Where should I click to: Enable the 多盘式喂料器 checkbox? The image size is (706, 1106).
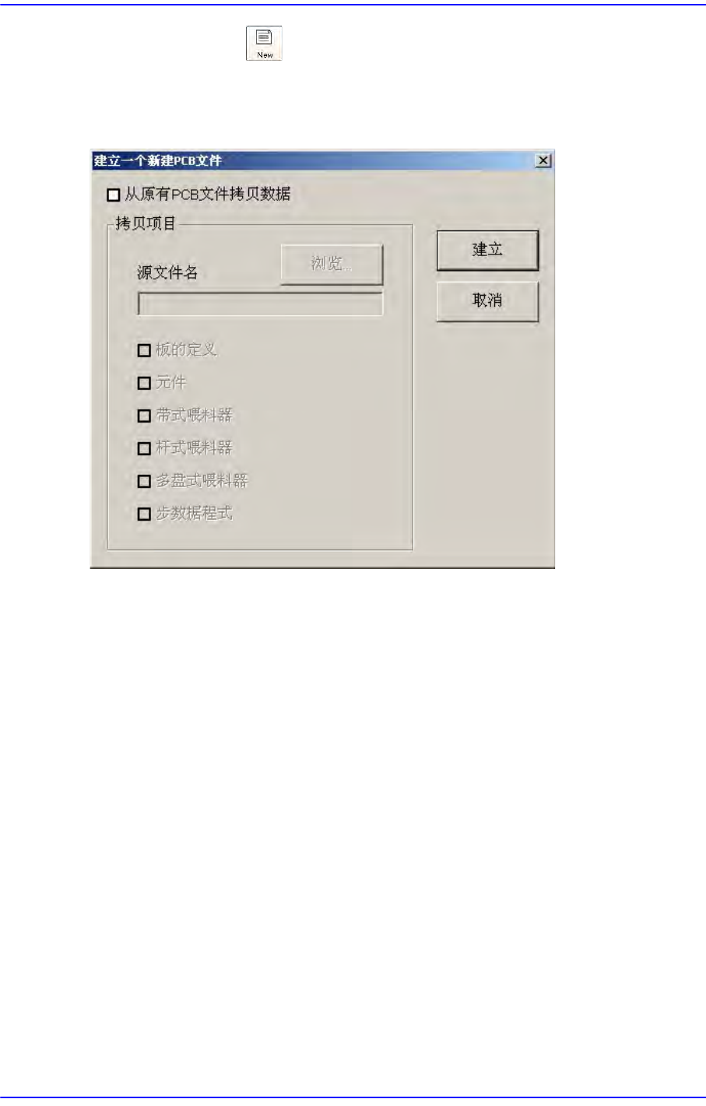coord(144,481)
